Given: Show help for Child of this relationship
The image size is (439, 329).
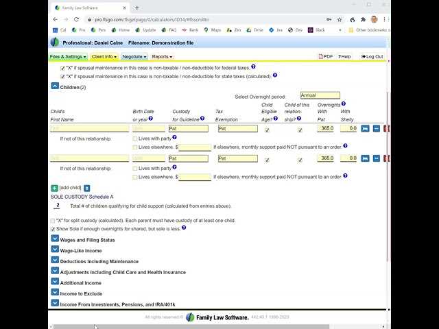Looking at the screenshot, I should tap(299, 119).
